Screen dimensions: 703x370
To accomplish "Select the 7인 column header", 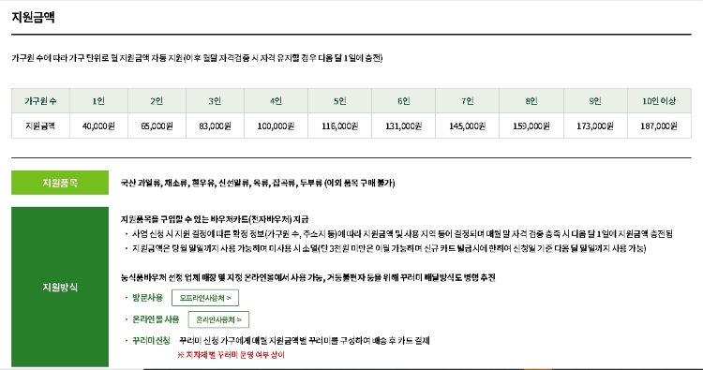I will pyautogui.click(x=467, y=101).
